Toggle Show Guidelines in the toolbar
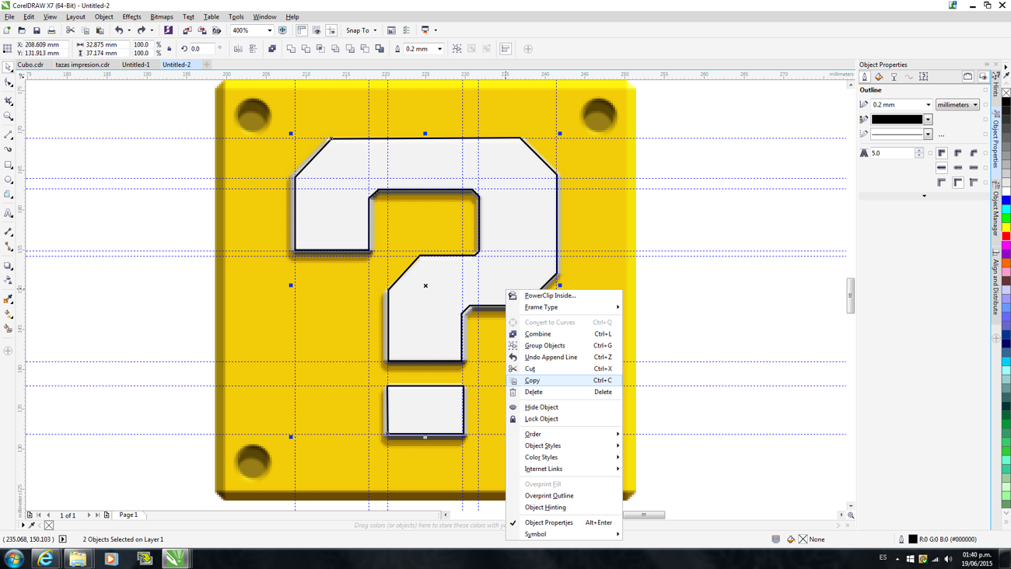The height and width of the screenshot is (569, 1011). click(x=331, y=30)
